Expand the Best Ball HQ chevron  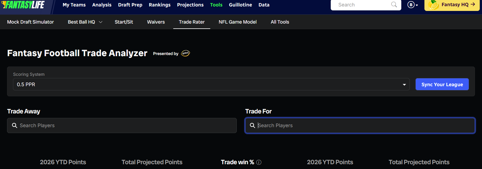click(100, 22)
